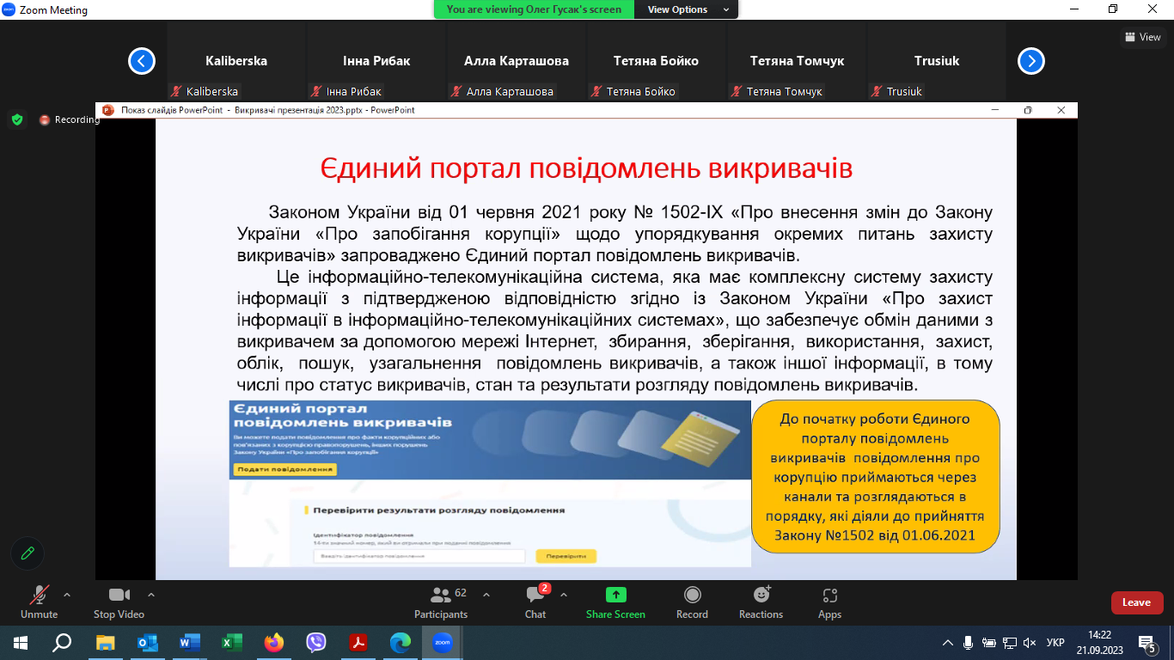1174x660 pixels.
Task: Select Алла Карташова's participant tile
Action: [517, 61]
